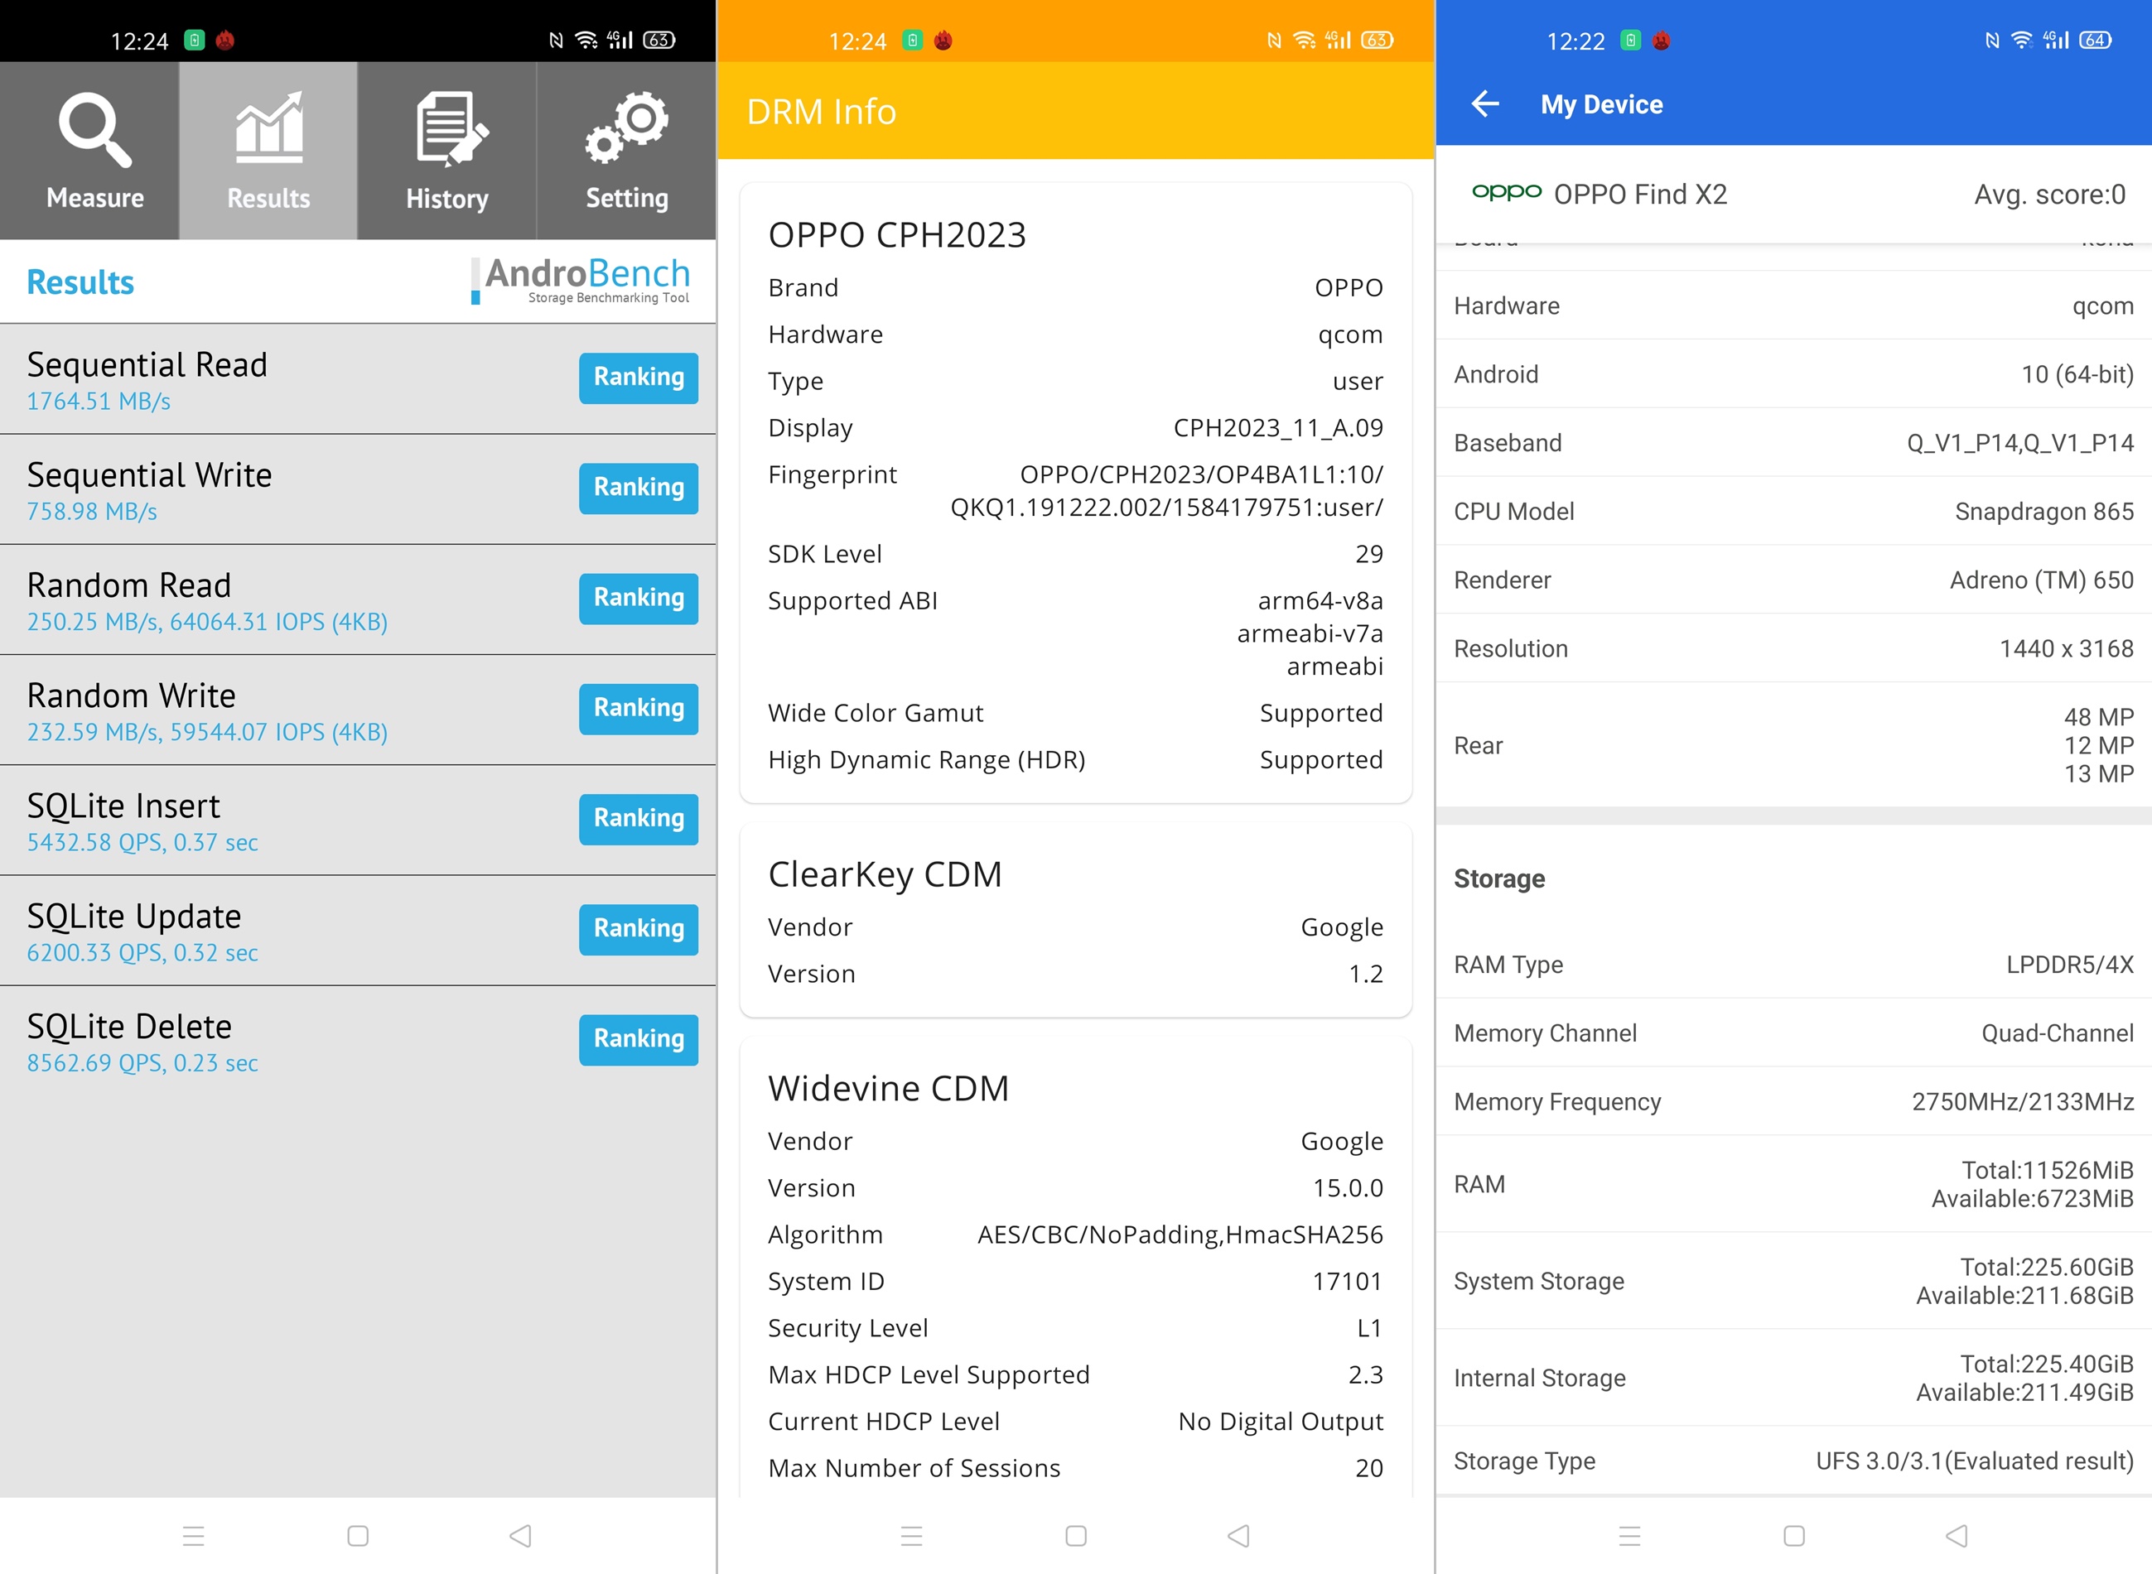2152x1574 pixels.
Task: Tap the 4G signal icon in My Device screen
Action: tap(2056, 40)
